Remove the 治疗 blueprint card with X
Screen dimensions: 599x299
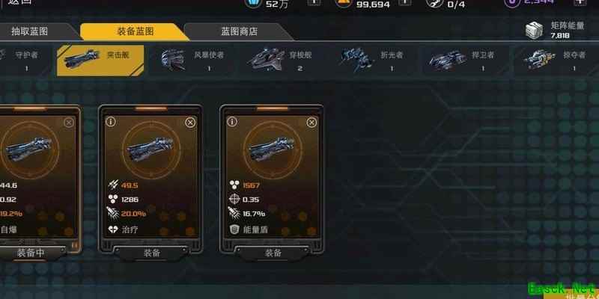tap(190, 123)
